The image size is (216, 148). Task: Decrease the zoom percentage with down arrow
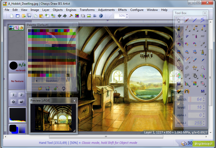(127, 17)
